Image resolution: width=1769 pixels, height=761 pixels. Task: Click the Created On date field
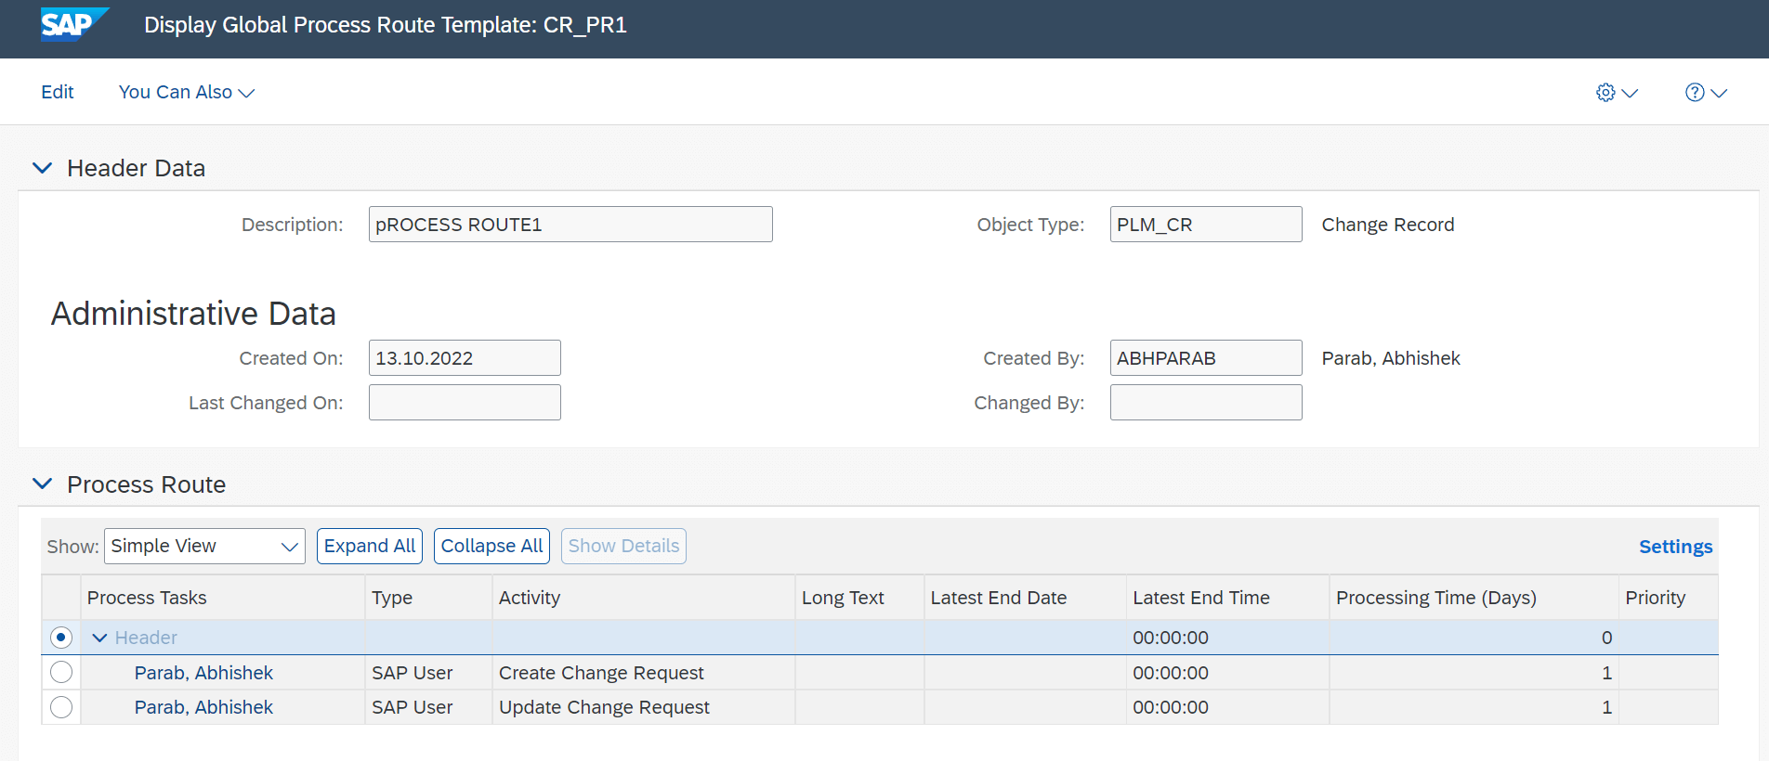[x=465, y=358]
